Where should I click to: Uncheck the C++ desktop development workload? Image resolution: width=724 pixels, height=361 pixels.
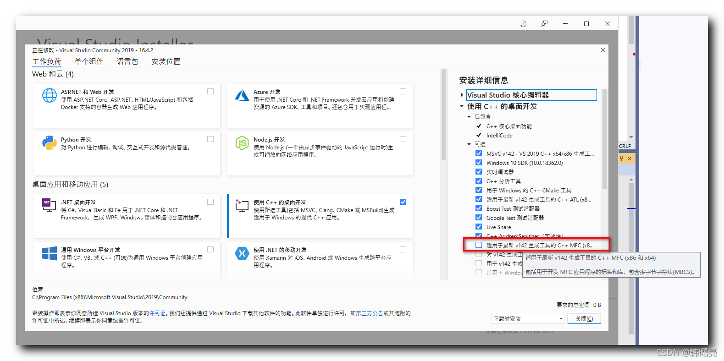pyautogui.click(x=403, y=202)
